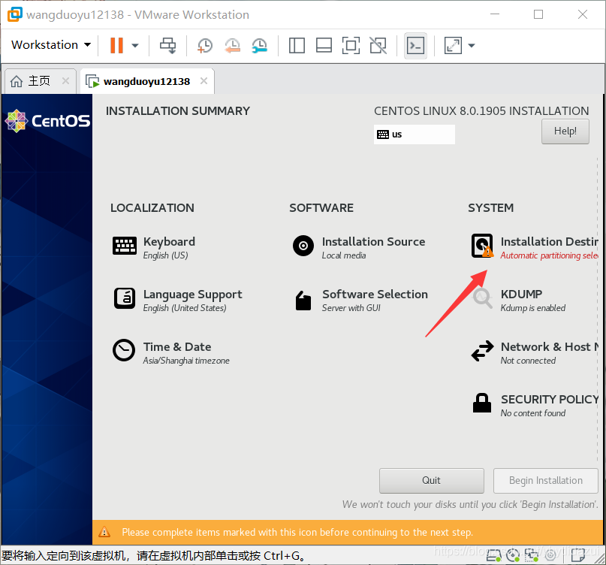This screenshot has height=565, width=606.
Task: Expand the stretch display options arrow
Action: click(471, 45)
